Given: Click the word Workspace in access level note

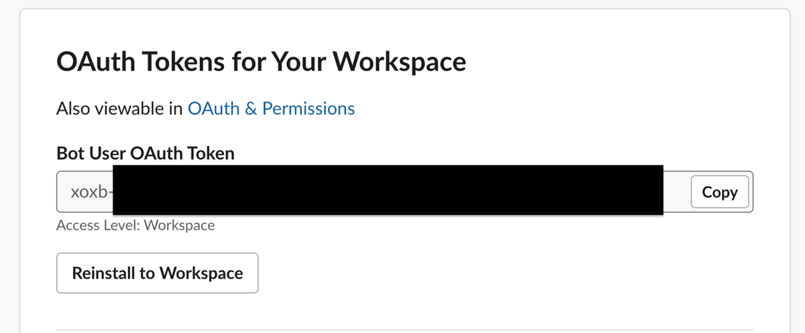Looking at the screenshot, I should pyautogui.click(x=180, y=226).
